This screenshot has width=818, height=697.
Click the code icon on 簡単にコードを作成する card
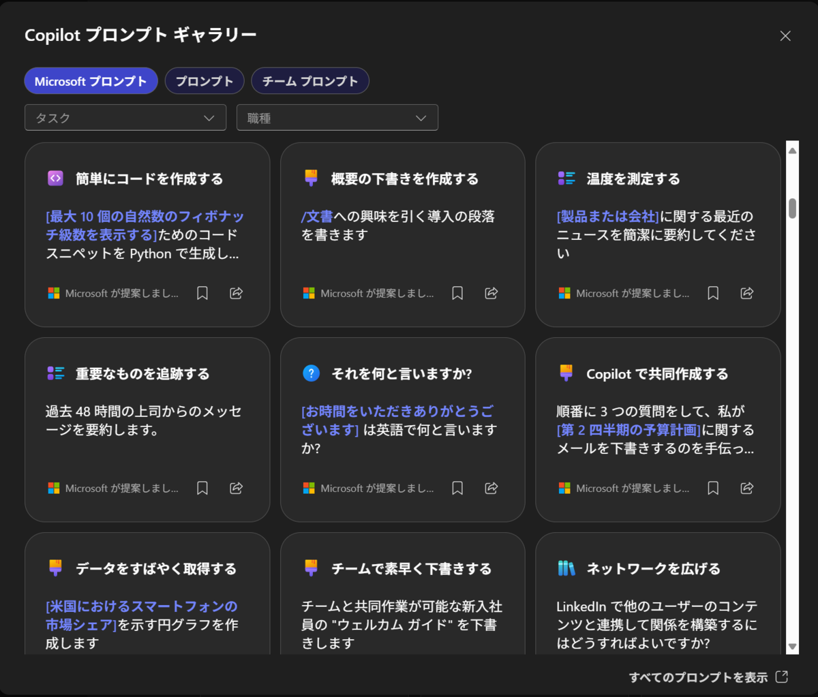tap(55, 179)
